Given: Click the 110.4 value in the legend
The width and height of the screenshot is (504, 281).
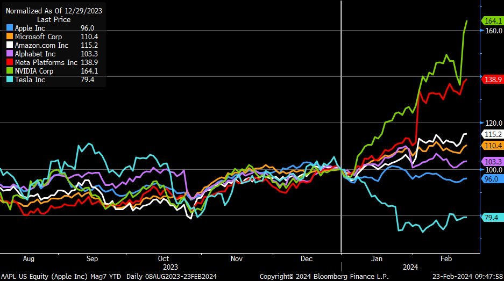Looking at the screenshot, I should point(89,37).
